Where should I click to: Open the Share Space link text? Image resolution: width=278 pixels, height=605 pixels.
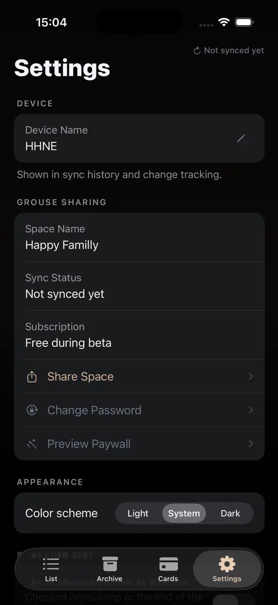click(x=80, y=377)
